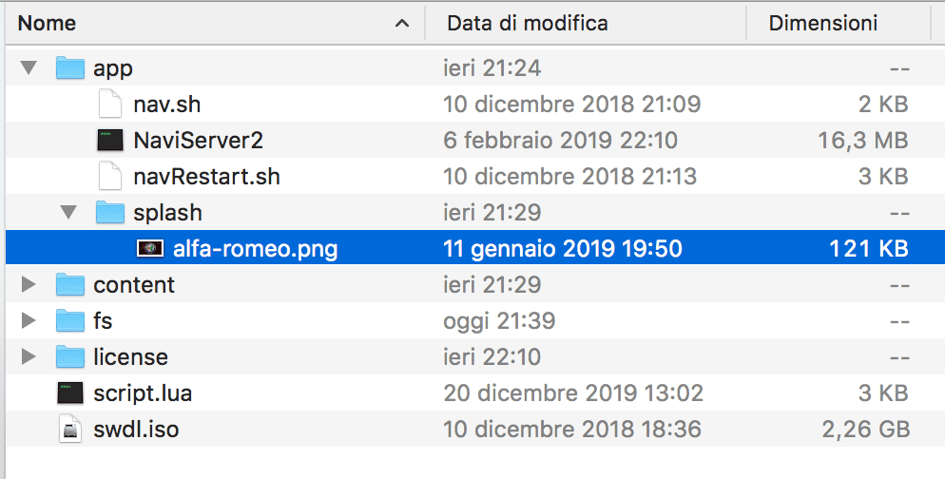945x479 pixels.
Task: Click the app folder icon
Action: 71,68
